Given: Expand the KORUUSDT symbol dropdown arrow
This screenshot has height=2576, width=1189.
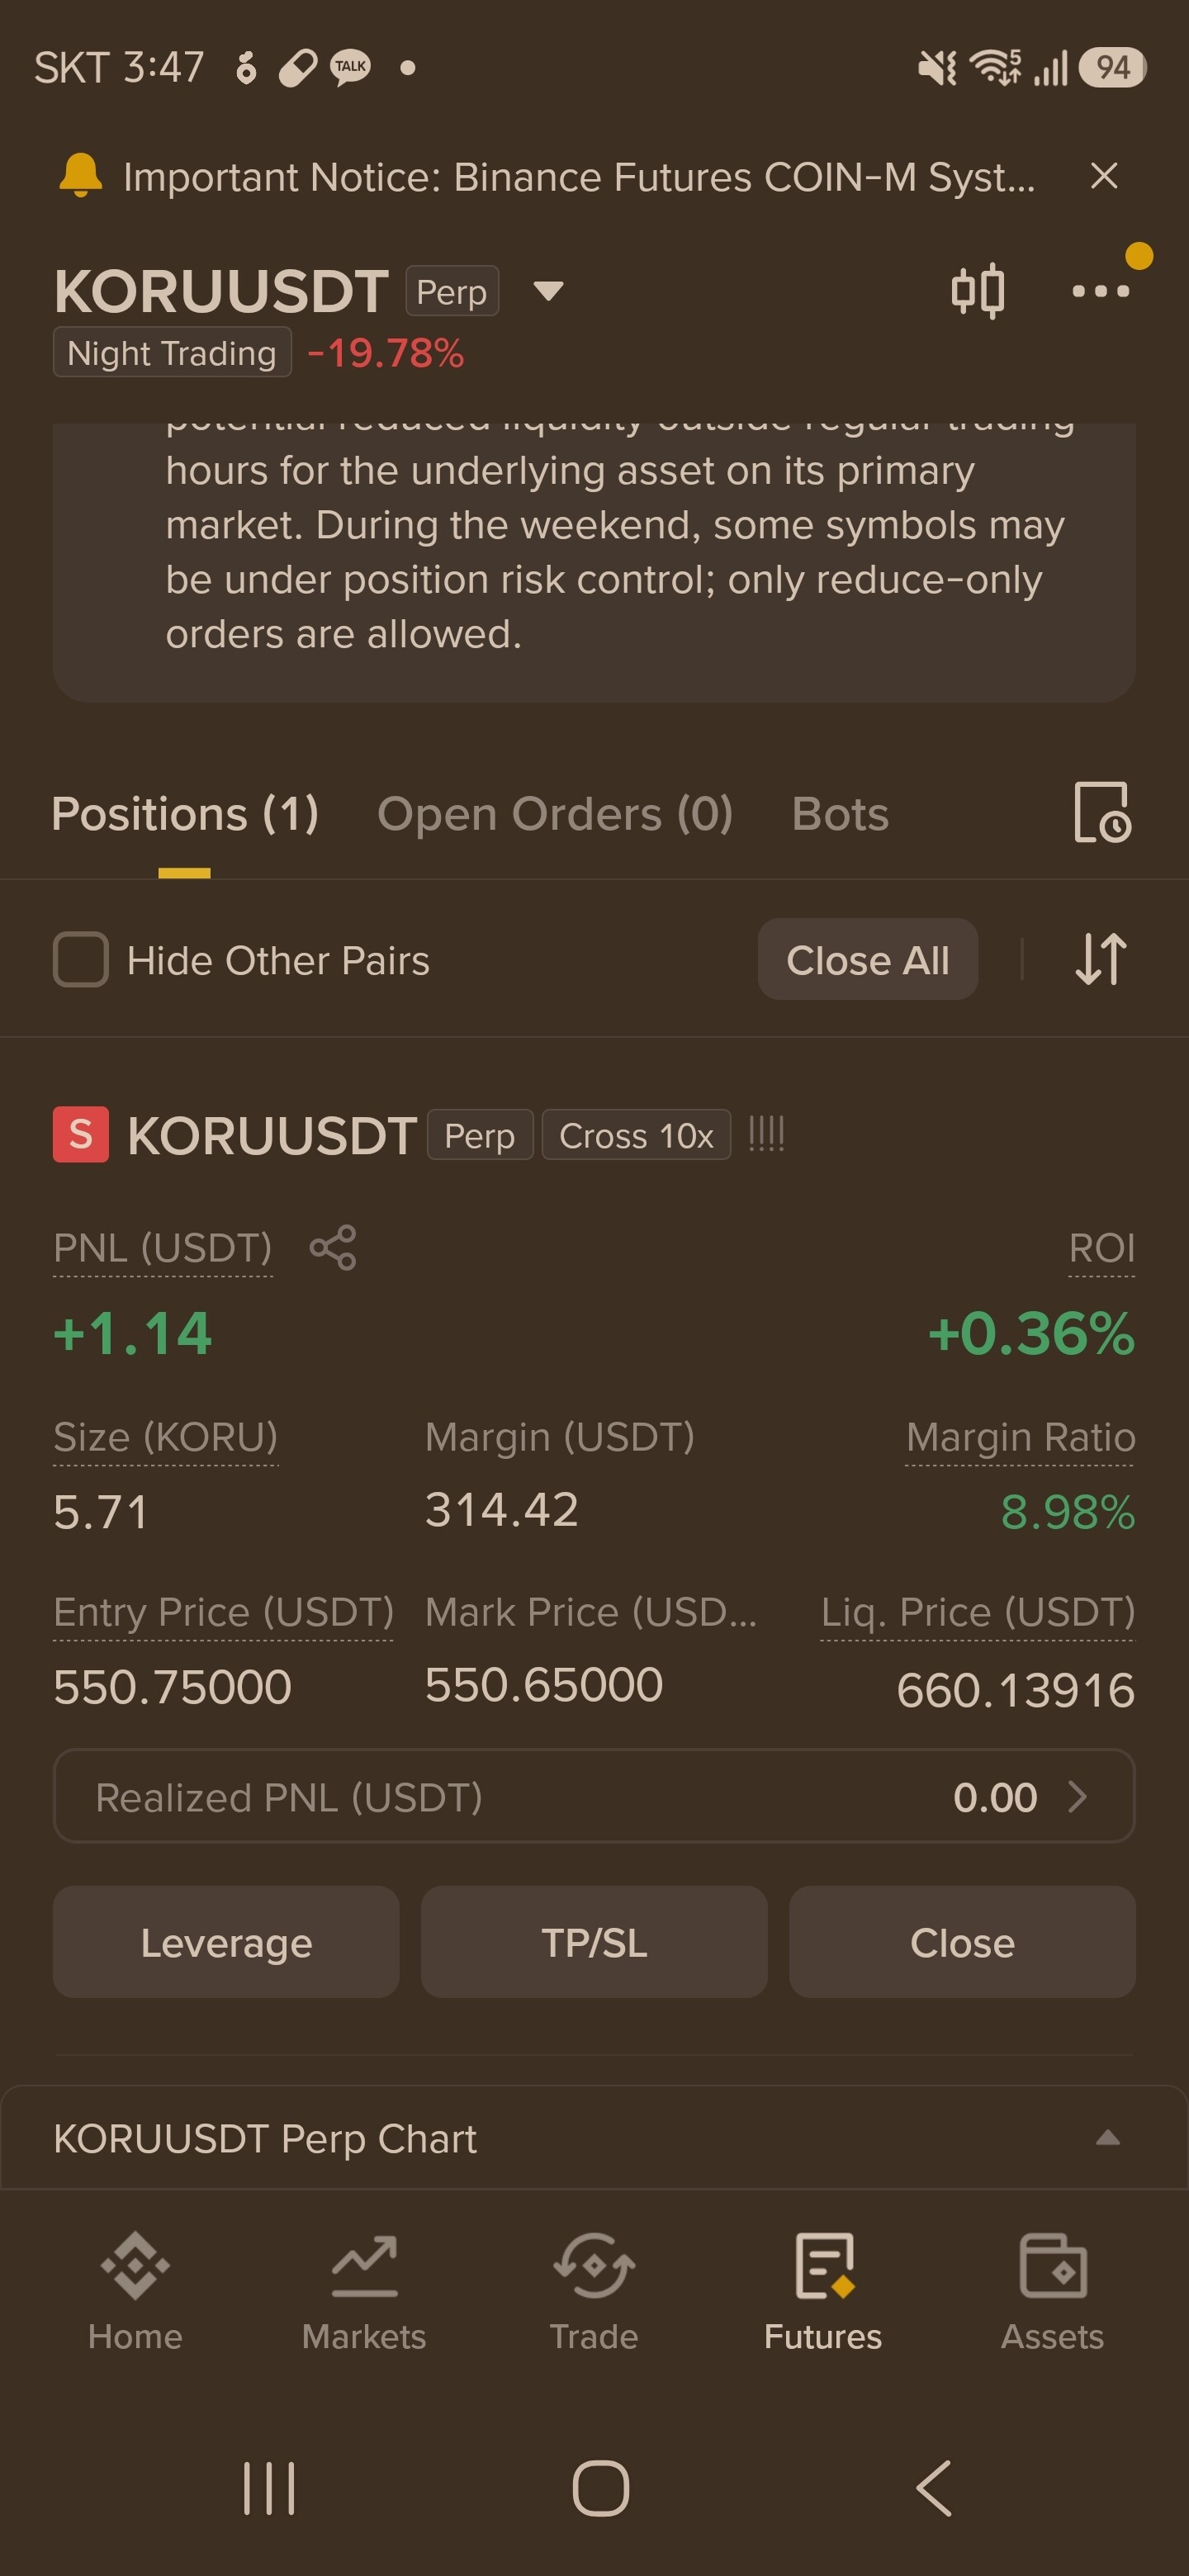Looking at the screenshot, I should (x=548, y=291).
